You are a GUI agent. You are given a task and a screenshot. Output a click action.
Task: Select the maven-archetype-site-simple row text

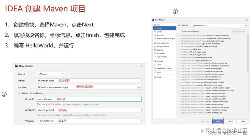coord(205,107)
